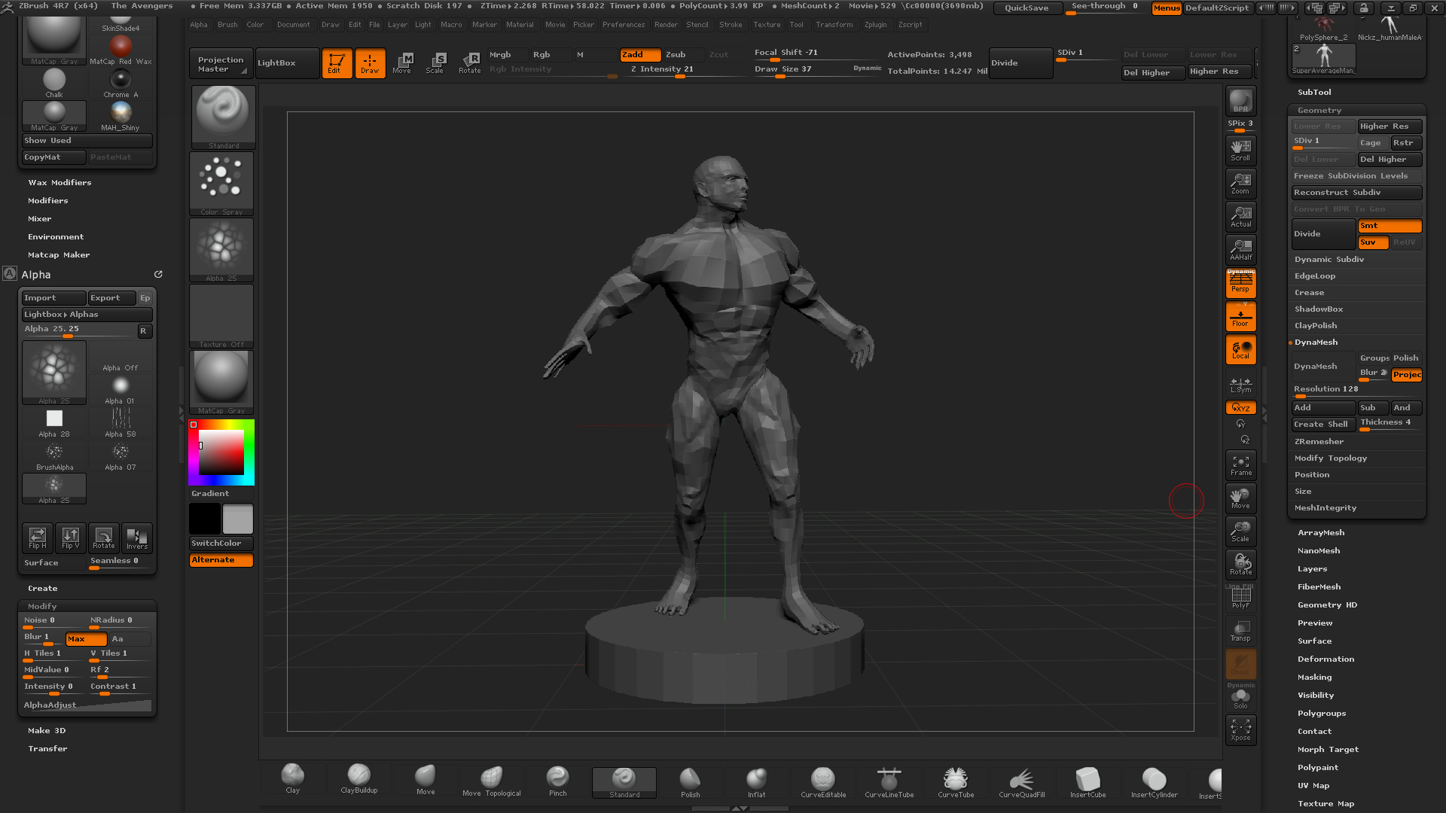Toggle the Smt option in Geometry
The height and width of the screenshot is (813, 1446).
1390,226
